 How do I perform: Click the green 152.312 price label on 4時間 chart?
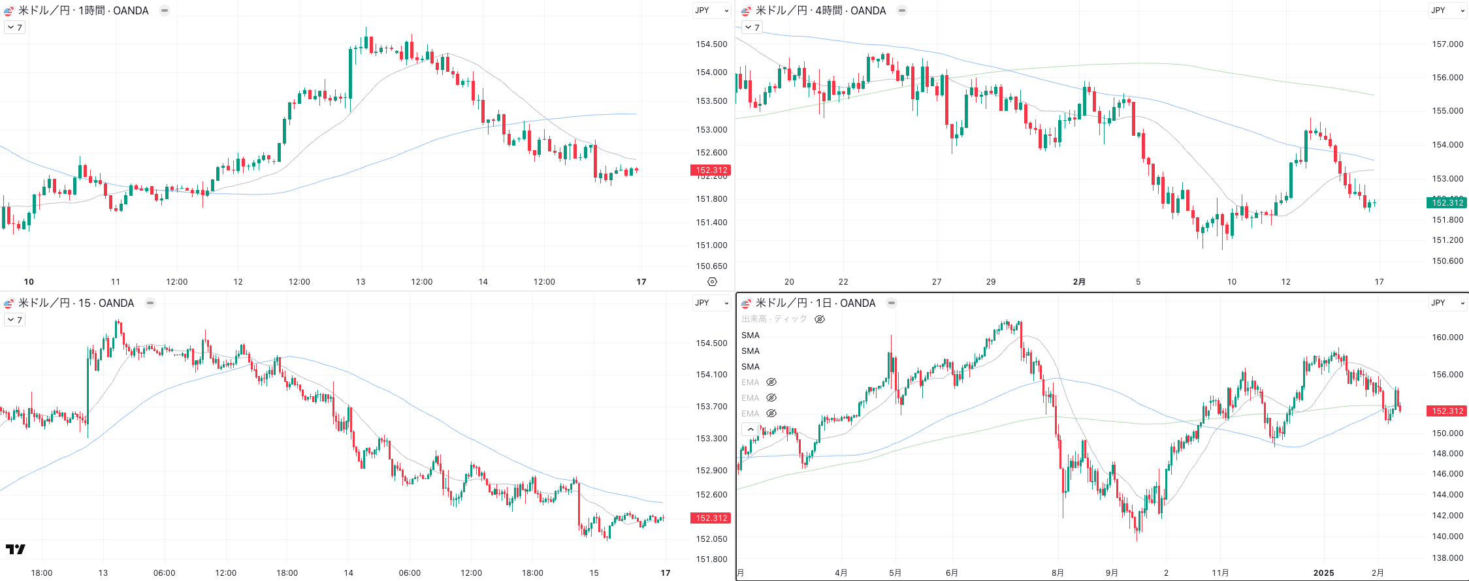(1447, 203)
